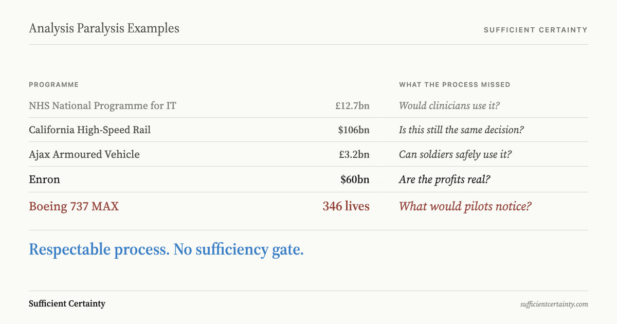Click "What would pilots notice?" text
Image resolution: width=617 pixels, height=324 pixels.
point(465,206)
